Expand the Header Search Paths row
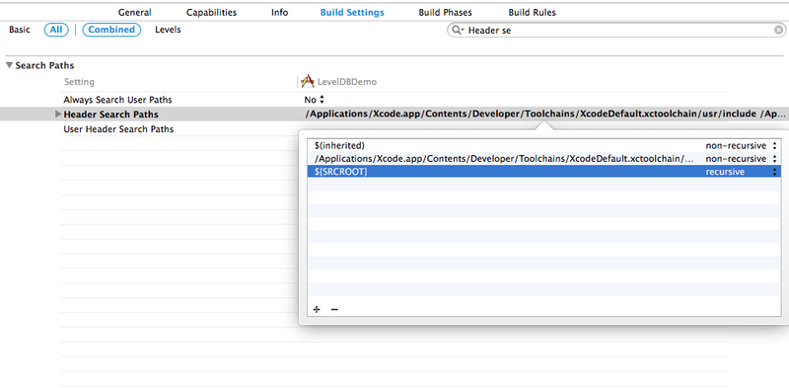This screenshot has width=789, height=388. (58, 115)
